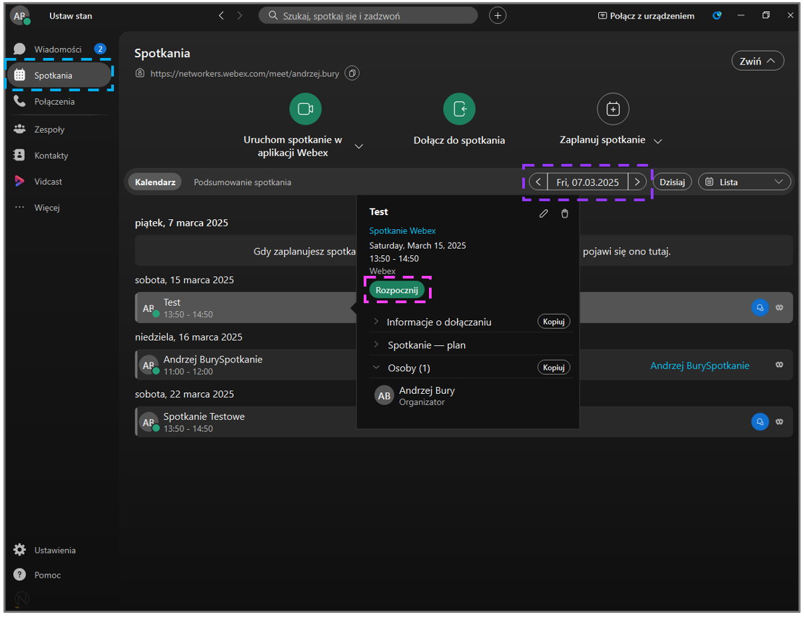Go to the previous date

(x=538, y=182)
